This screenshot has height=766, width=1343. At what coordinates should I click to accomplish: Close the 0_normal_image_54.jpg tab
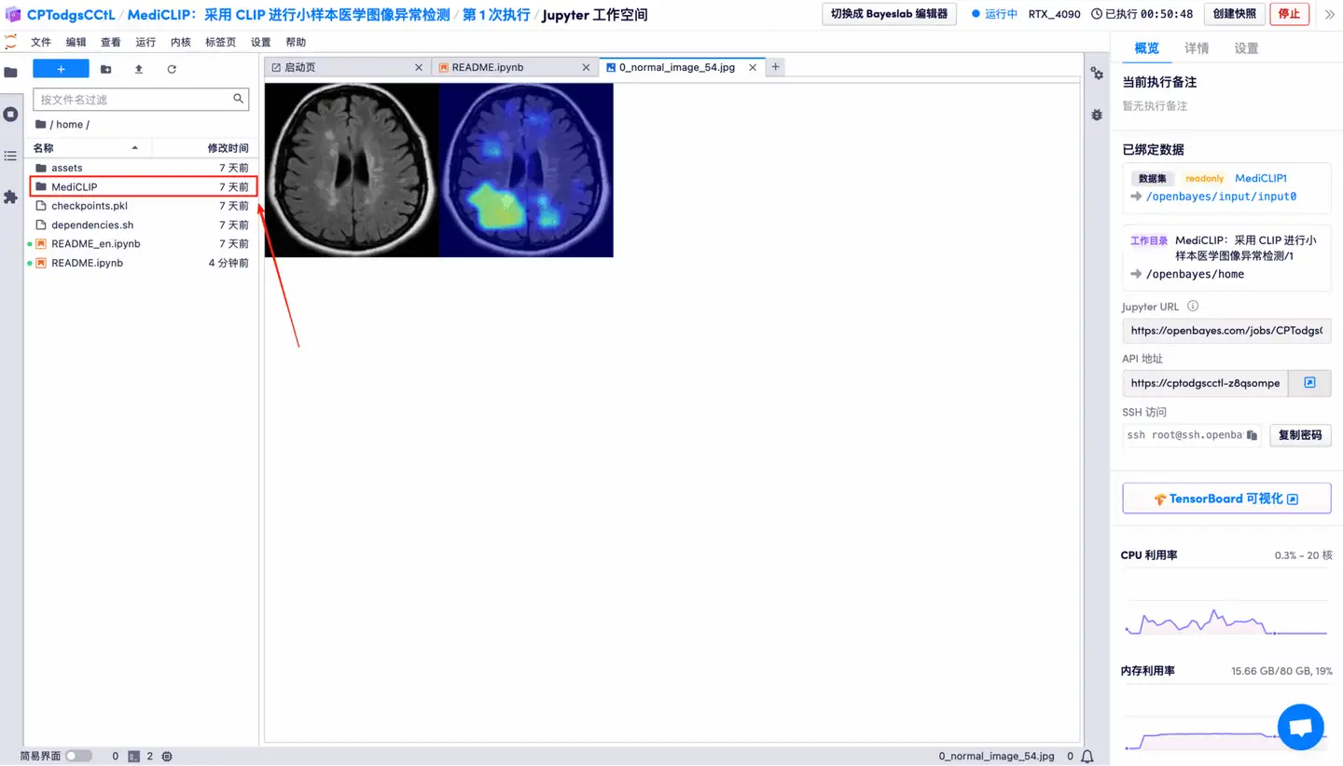pos(753,67)
